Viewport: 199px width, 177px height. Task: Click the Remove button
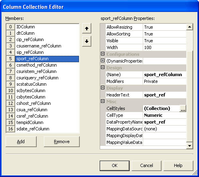[x=62, y=142]
